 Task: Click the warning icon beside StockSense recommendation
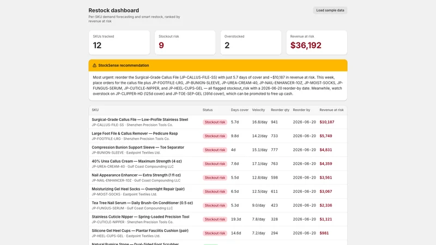click(x=94, y=65)
